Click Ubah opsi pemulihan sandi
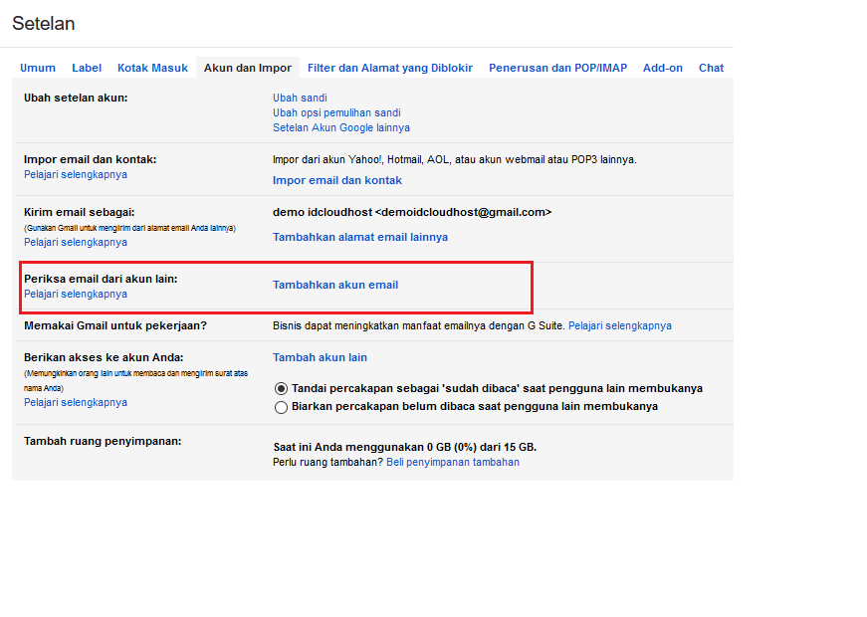The width and height of the screenshot is (867, 617). [336, 112]
